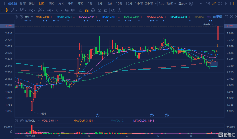The width and height of the screenshot is (237, 139).
Task: Open the 1天:1分K interval dropdown
Action: tap(168, 3)
